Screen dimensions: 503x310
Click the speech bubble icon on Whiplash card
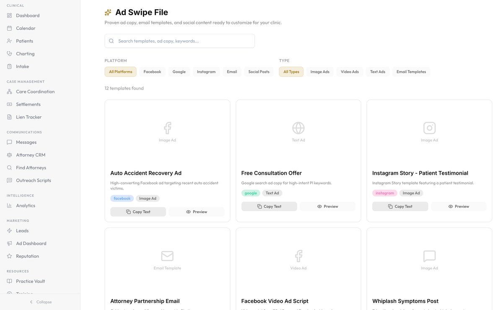point(429,256)
